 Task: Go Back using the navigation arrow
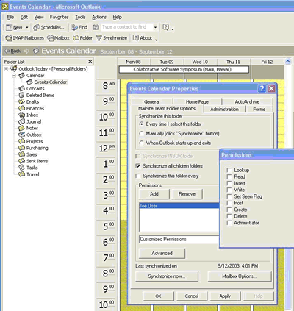click(x=12, y=51)
